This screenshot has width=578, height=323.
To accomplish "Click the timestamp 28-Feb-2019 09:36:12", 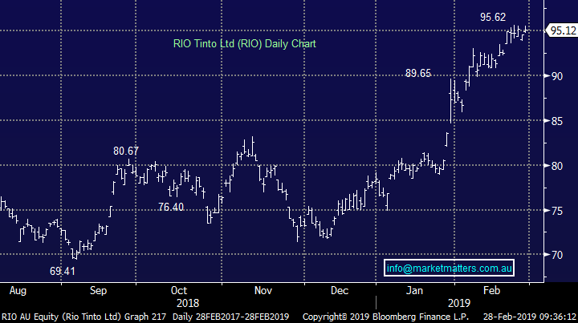I will pyautogui.click(x=530, y=317).
